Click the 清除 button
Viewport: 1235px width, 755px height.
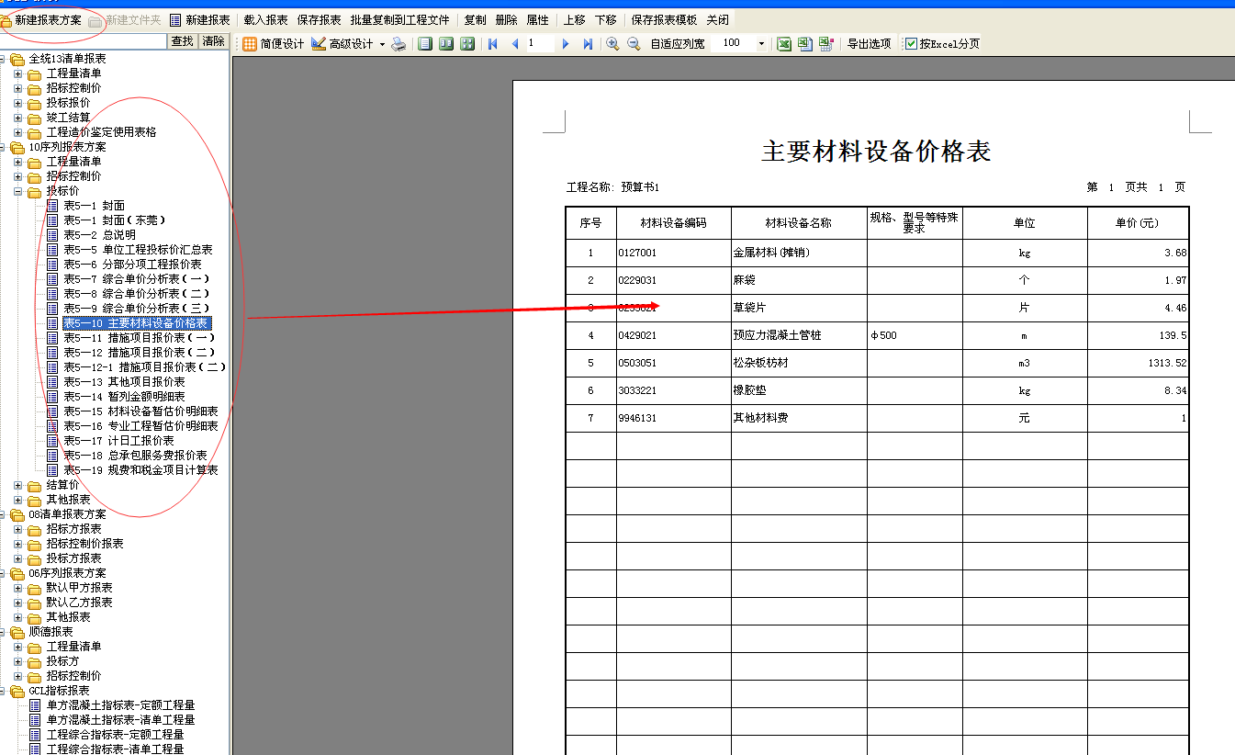tap(213, 41)
